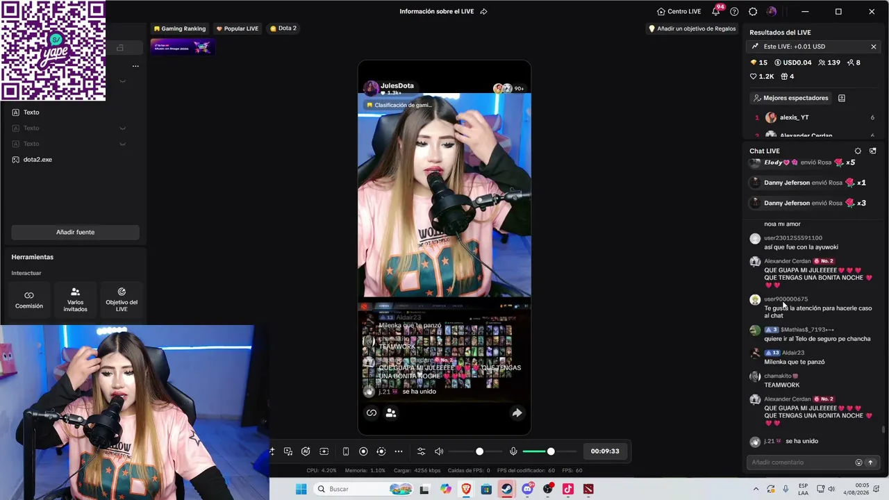Switch to mobile portrait preview icon

click(346, 451)
